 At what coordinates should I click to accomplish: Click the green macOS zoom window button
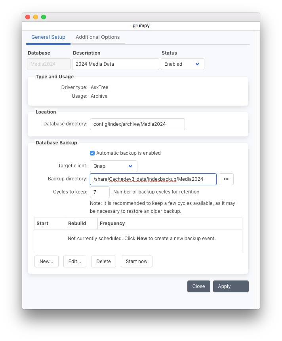click(x=44, y=17)
